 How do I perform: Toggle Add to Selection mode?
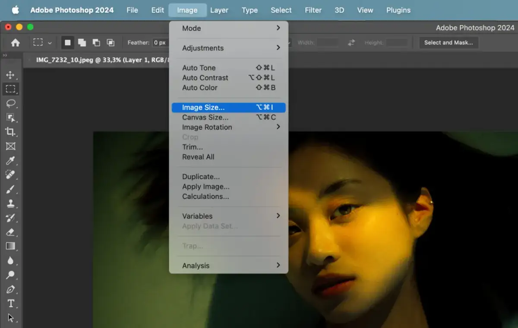coord(82,43)
